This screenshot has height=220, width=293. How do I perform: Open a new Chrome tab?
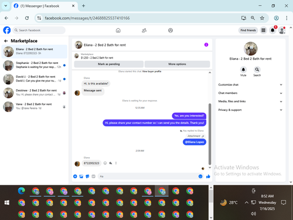tap(83, 6)
